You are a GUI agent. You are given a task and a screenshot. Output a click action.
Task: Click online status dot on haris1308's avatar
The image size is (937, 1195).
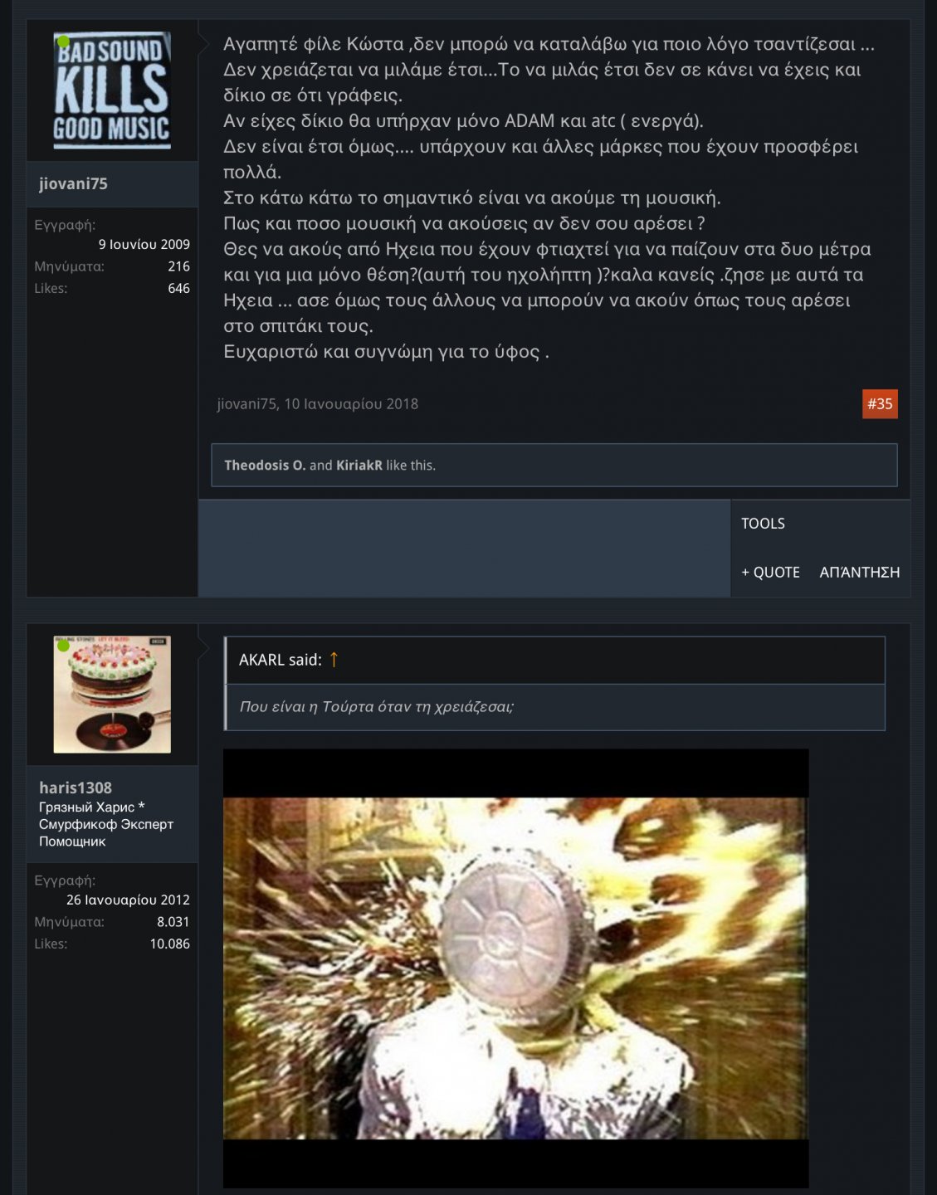[63, 646]
